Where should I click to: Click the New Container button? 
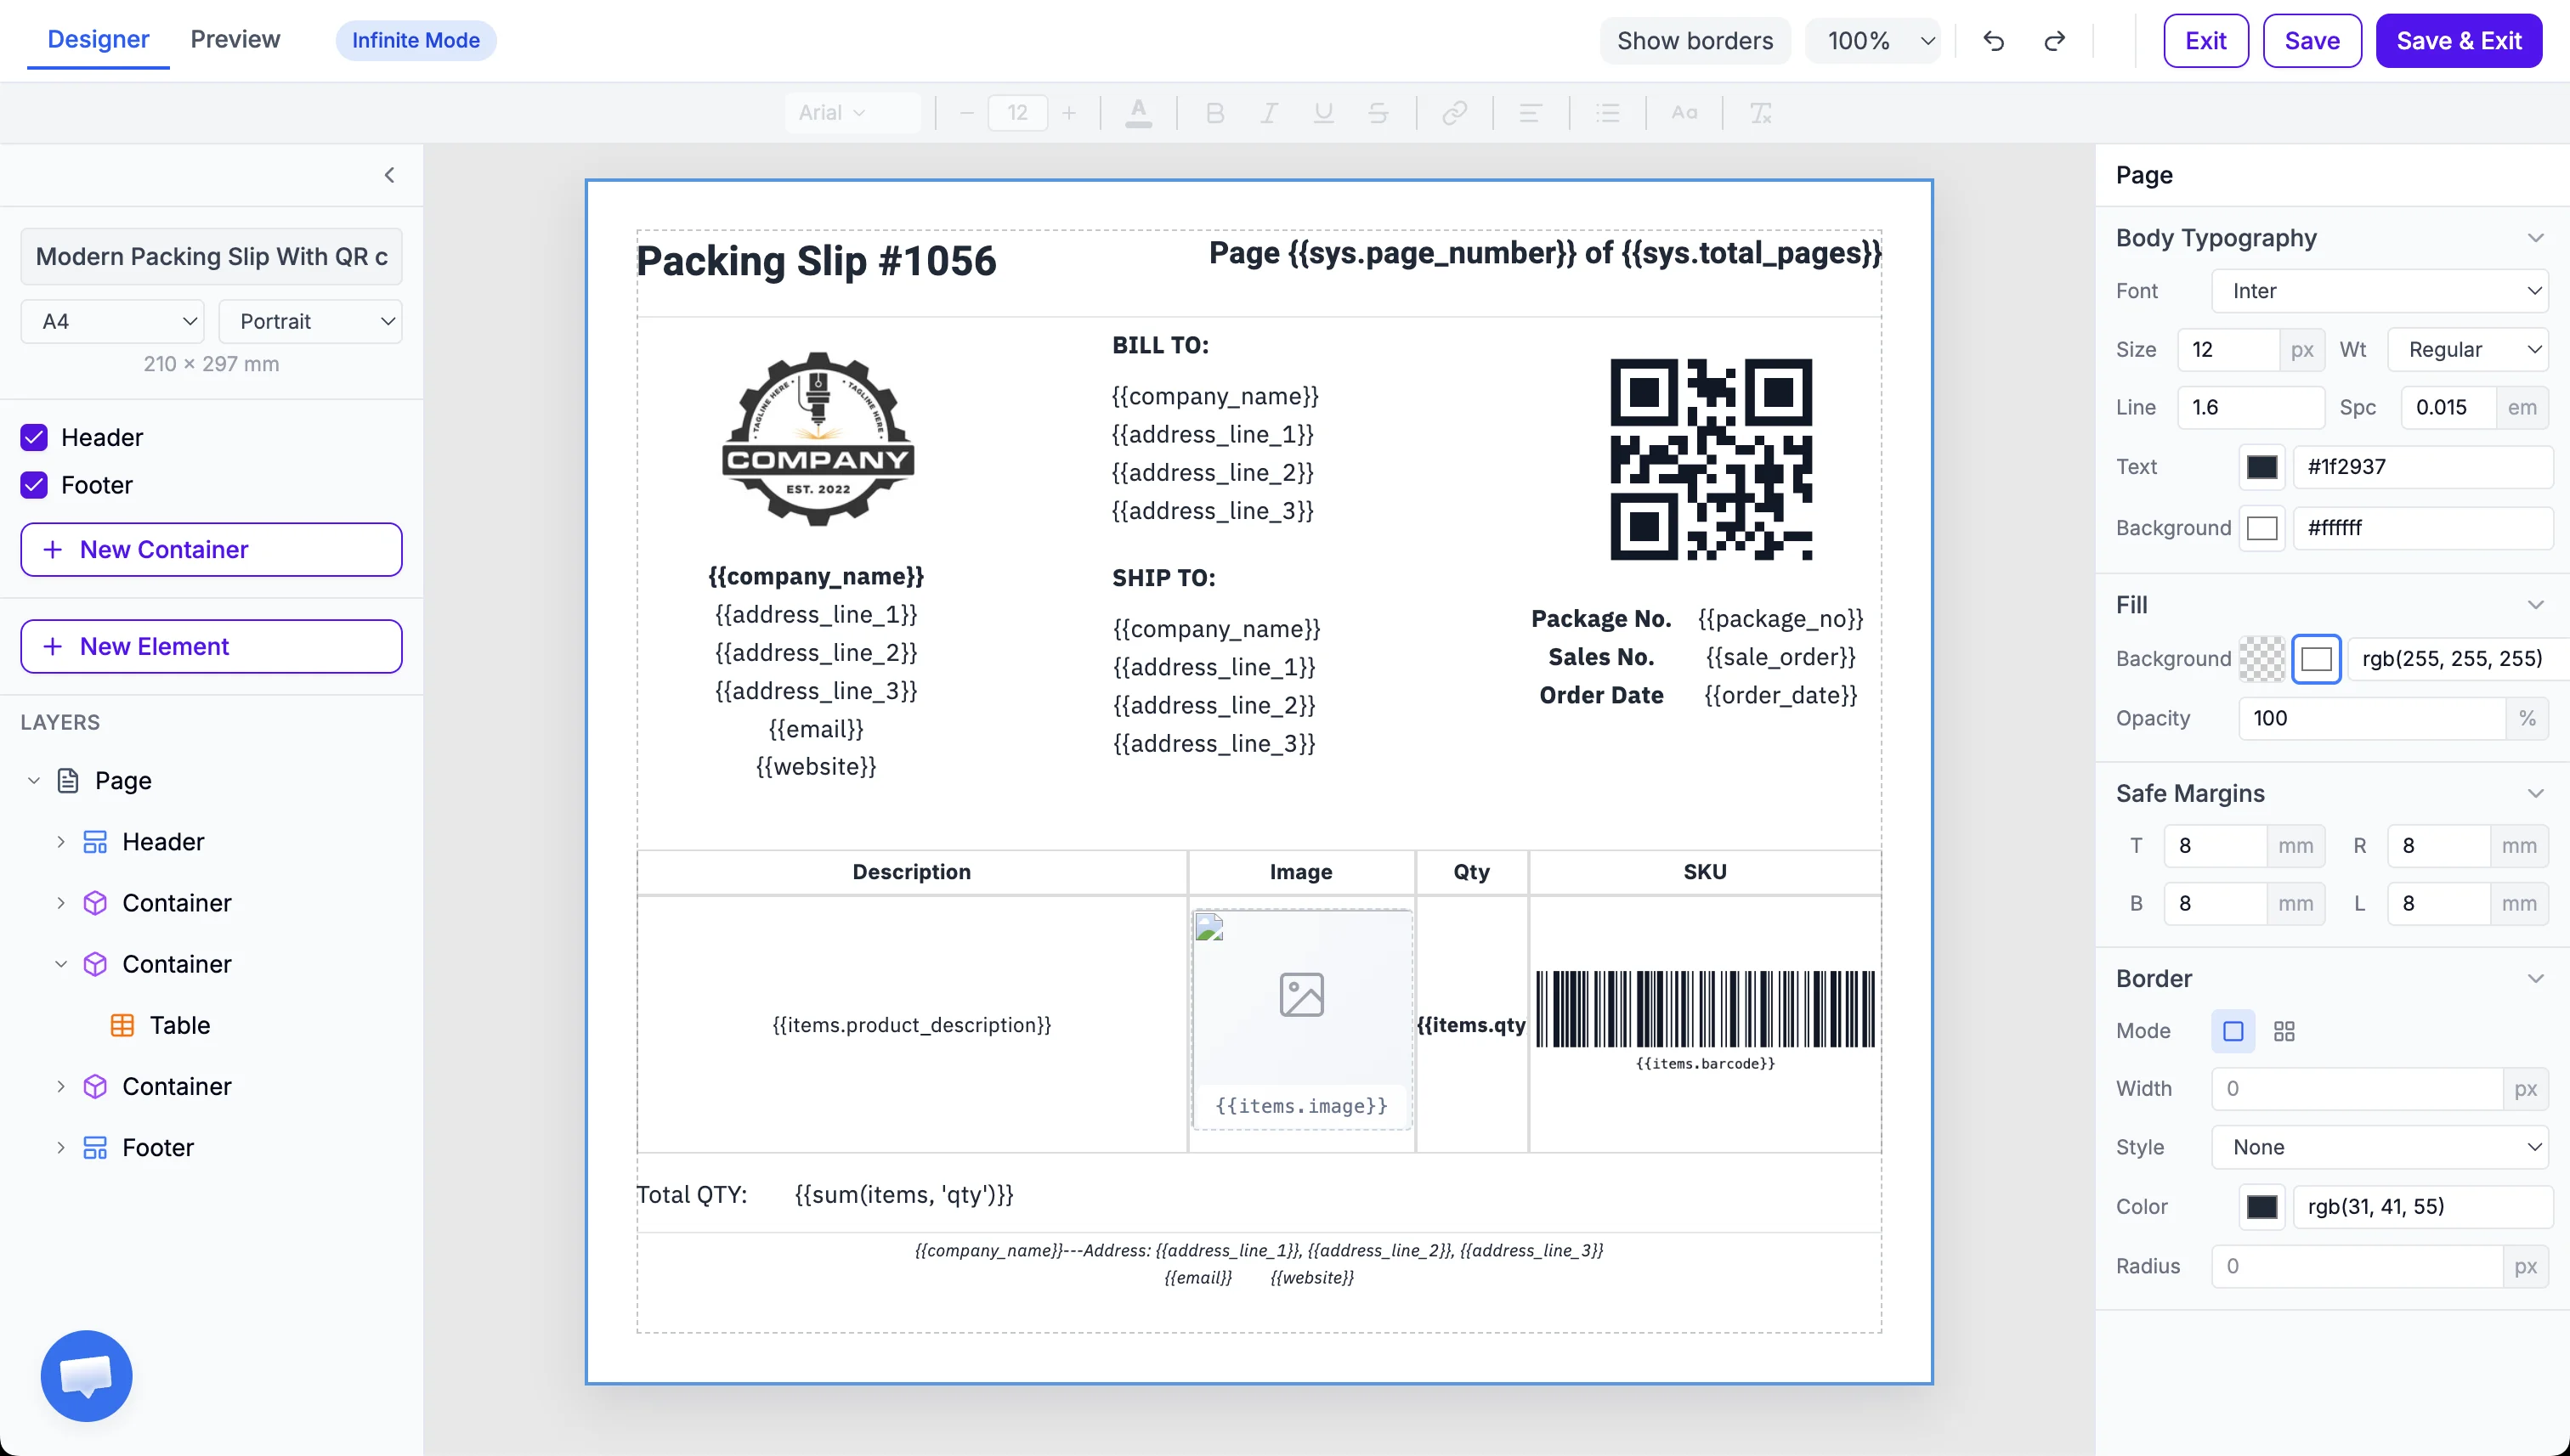click(211, 549)
